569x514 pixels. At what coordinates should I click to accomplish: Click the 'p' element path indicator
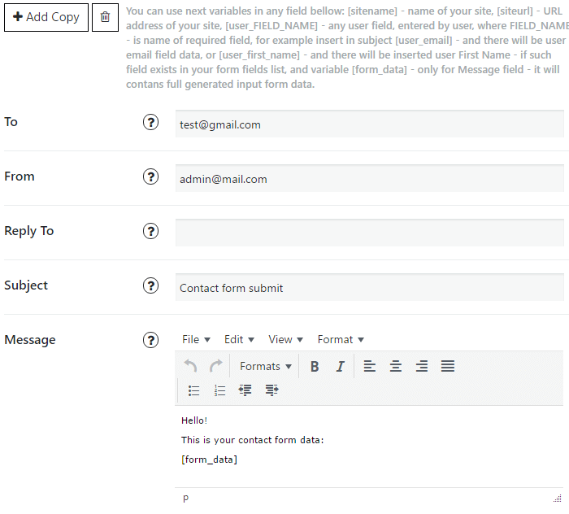186,498
